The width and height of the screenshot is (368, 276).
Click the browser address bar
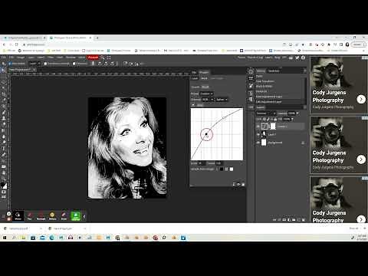(151, 44)
